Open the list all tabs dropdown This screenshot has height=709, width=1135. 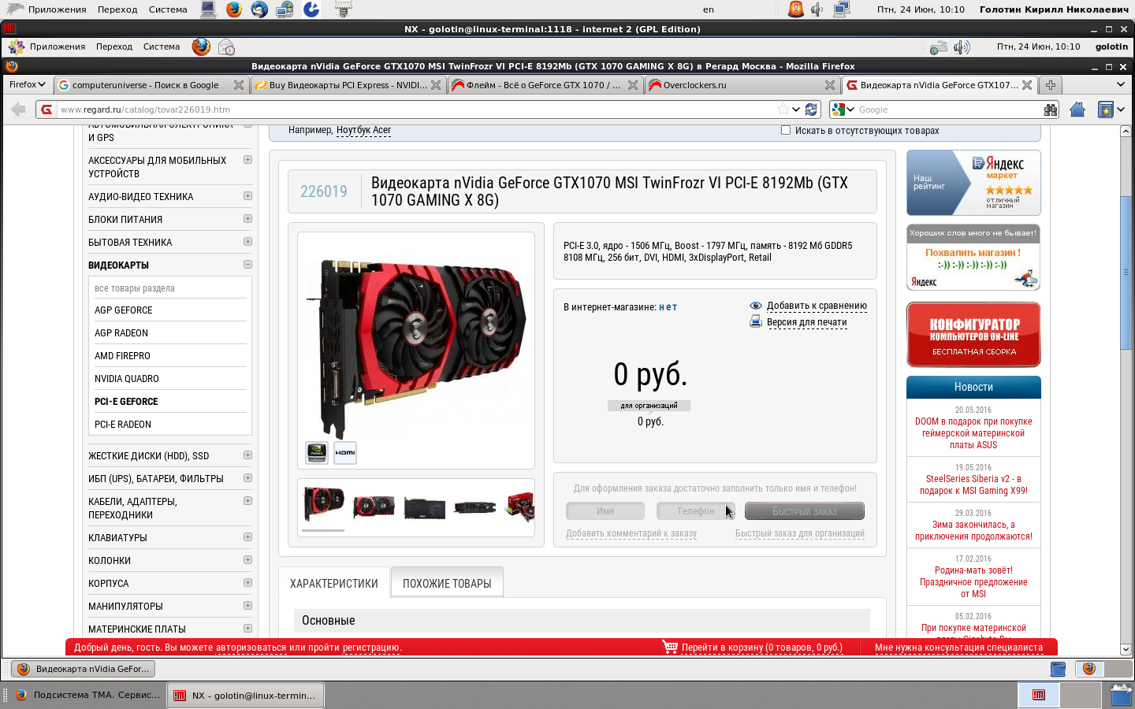pyautogui.click(x=1121, y=84)
